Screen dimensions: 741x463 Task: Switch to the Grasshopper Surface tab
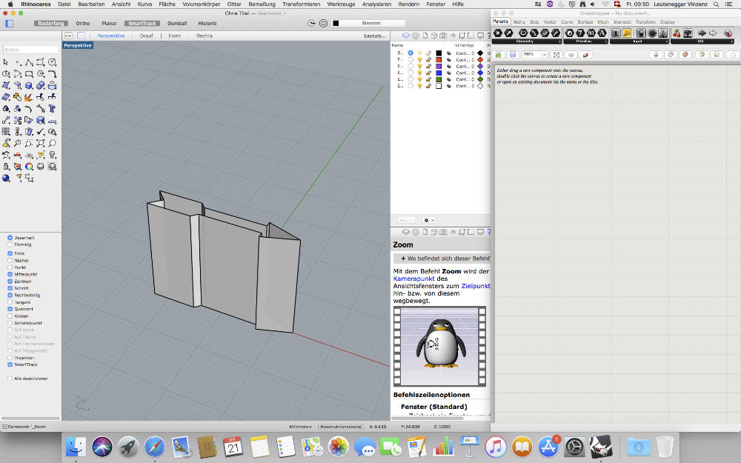tap(585, 22)
